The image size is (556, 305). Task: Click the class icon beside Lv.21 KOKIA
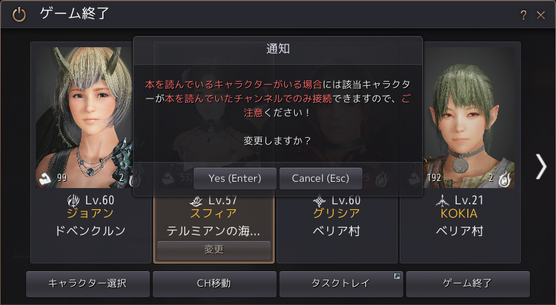[x=442, y=201]
